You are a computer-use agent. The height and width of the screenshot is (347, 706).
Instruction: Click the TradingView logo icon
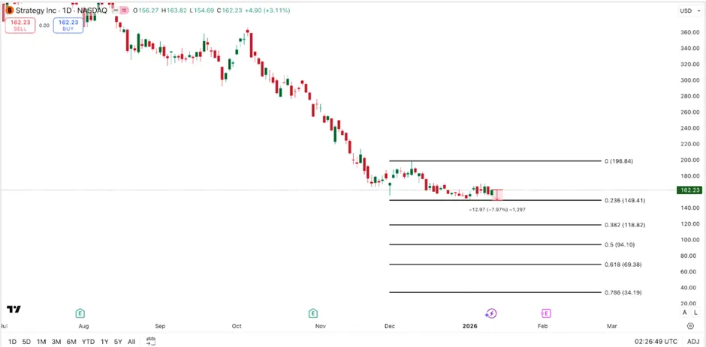[x=14, y=309]
